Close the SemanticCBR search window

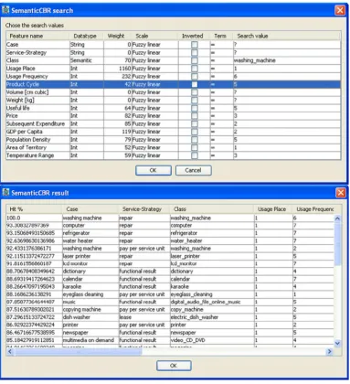[340, 10]
